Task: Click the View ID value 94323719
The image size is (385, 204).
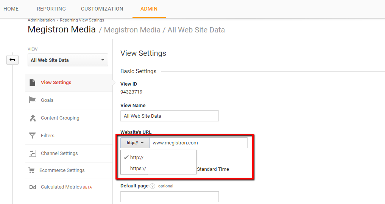Action: (x=131, y=92)
